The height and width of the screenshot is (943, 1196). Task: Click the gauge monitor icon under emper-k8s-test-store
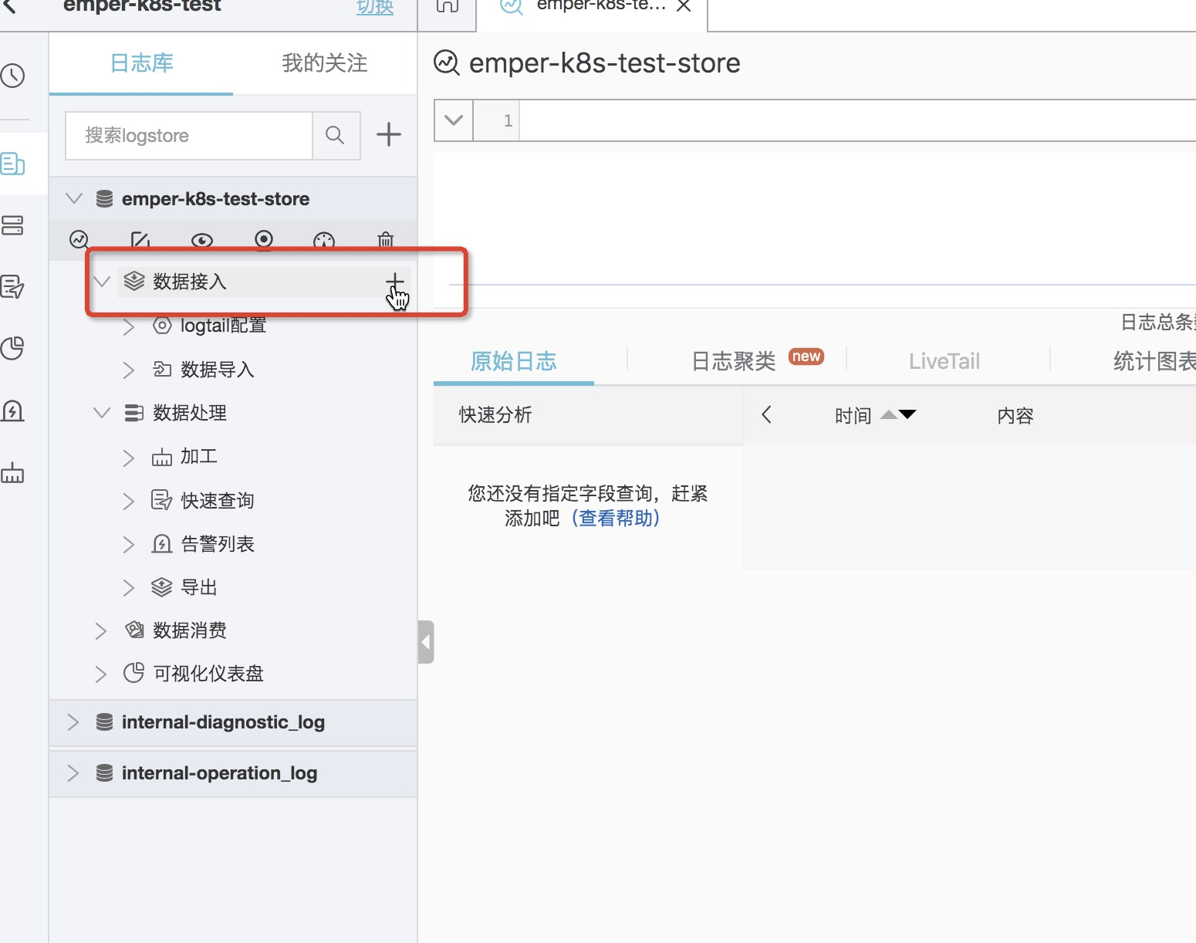click(324, 240)
